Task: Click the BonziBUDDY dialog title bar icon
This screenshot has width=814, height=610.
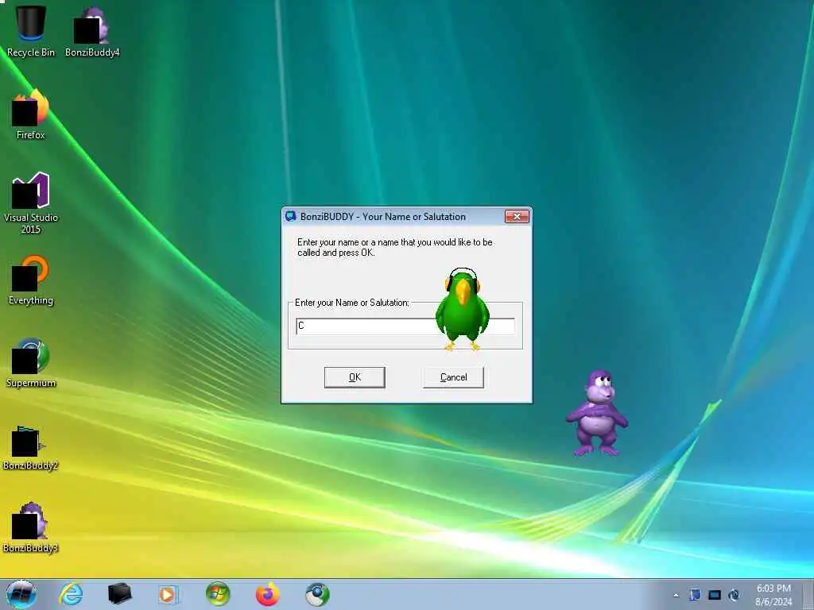Action: [291, 216]
